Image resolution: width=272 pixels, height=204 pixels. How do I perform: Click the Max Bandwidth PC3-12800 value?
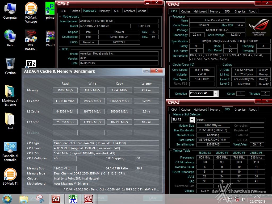pyautogui.click(x=213, y=130)
